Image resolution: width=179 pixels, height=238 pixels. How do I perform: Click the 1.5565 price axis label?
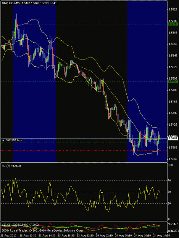[x=173, y=44]
